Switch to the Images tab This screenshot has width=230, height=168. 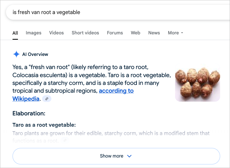33,33
